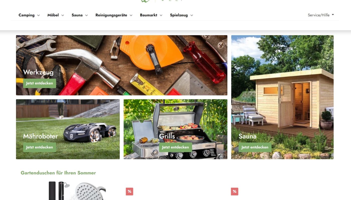Open the Baumarkt category menu

coord(151,15)
